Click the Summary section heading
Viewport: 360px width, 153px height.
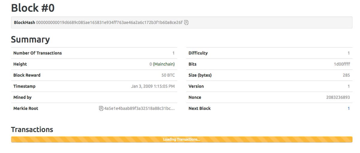(x=30, y=40)
